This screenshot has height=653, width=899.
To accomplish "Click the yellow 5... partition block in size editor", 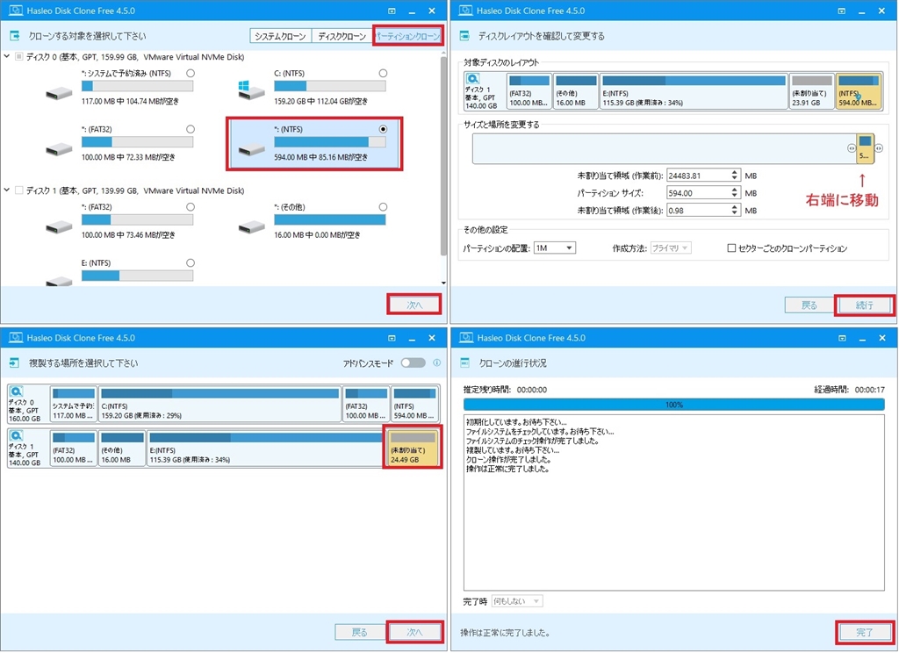I will point(865,148).
